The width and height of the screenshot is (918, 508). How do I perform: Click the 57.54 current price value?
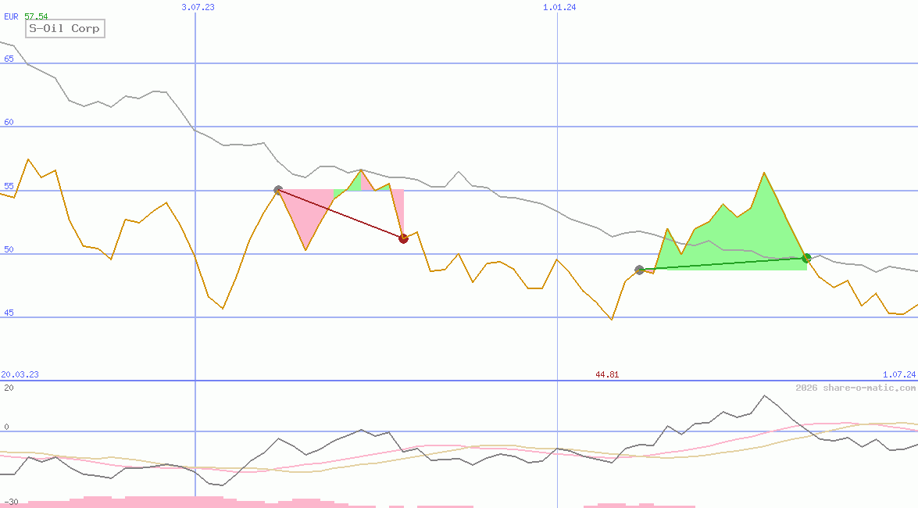36,16
